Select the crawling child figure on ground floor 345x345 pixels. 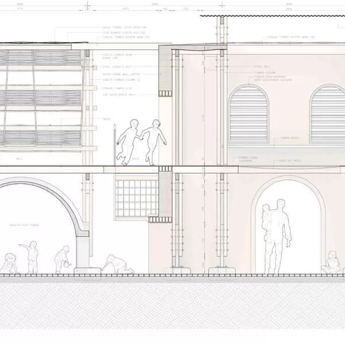coord(118,264)
